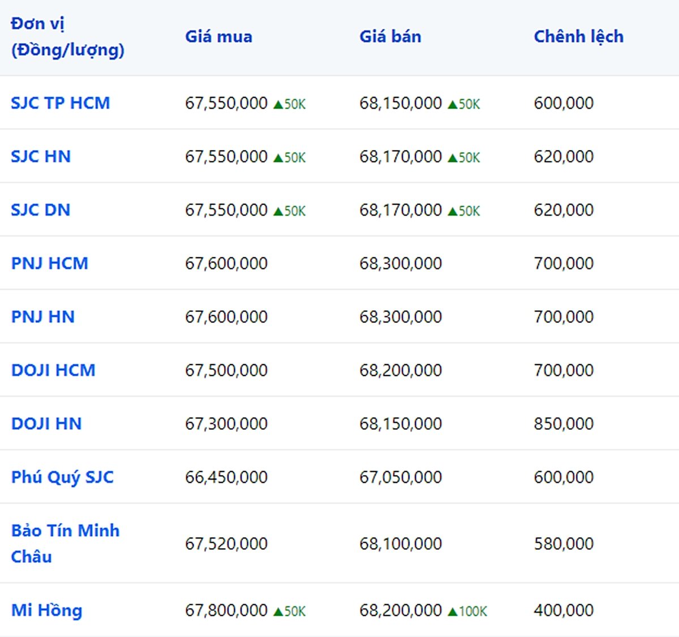The height and width of the screenshot is (637, 679).
Task: Click the up-arrow 50K in SJC DN sell price
Action: point(463,211)
